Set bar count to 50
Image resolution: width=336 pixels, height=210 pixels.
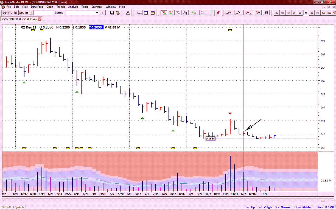click(x=294, y=13)
